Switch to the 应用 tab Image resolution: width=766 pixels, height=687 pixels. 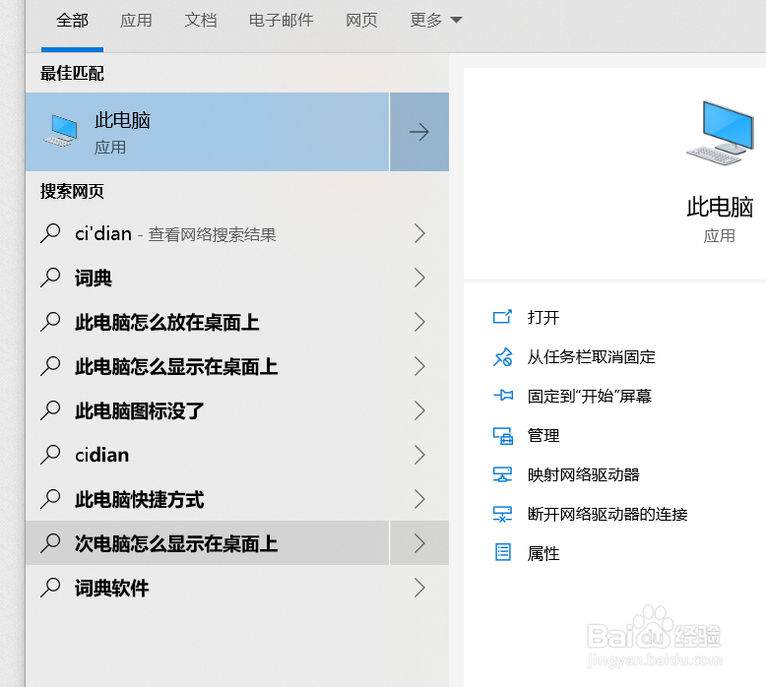coord(136,21)
